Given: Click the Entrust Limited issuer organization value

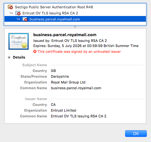Looking at the screenshot, I should pos(63,110).
